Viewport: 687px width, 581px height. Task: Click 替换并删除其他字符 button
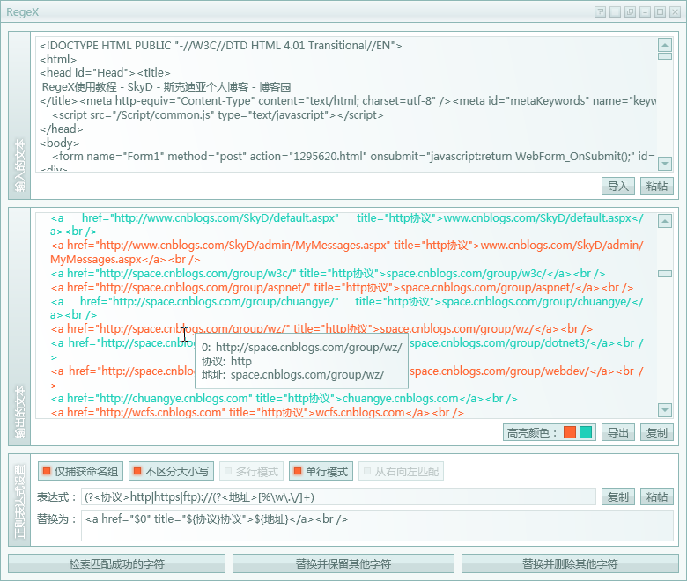click(x=570, y=563)
